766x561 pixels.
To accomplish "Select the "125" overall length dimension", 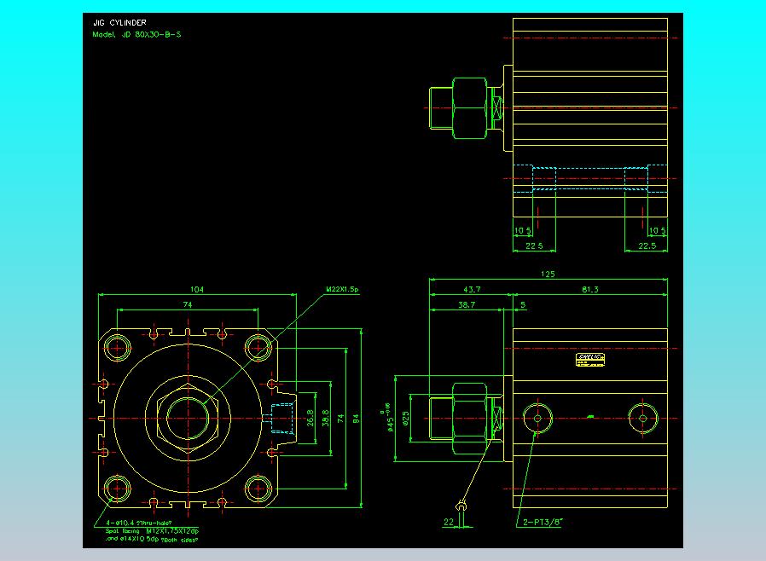I will (548, 274).
